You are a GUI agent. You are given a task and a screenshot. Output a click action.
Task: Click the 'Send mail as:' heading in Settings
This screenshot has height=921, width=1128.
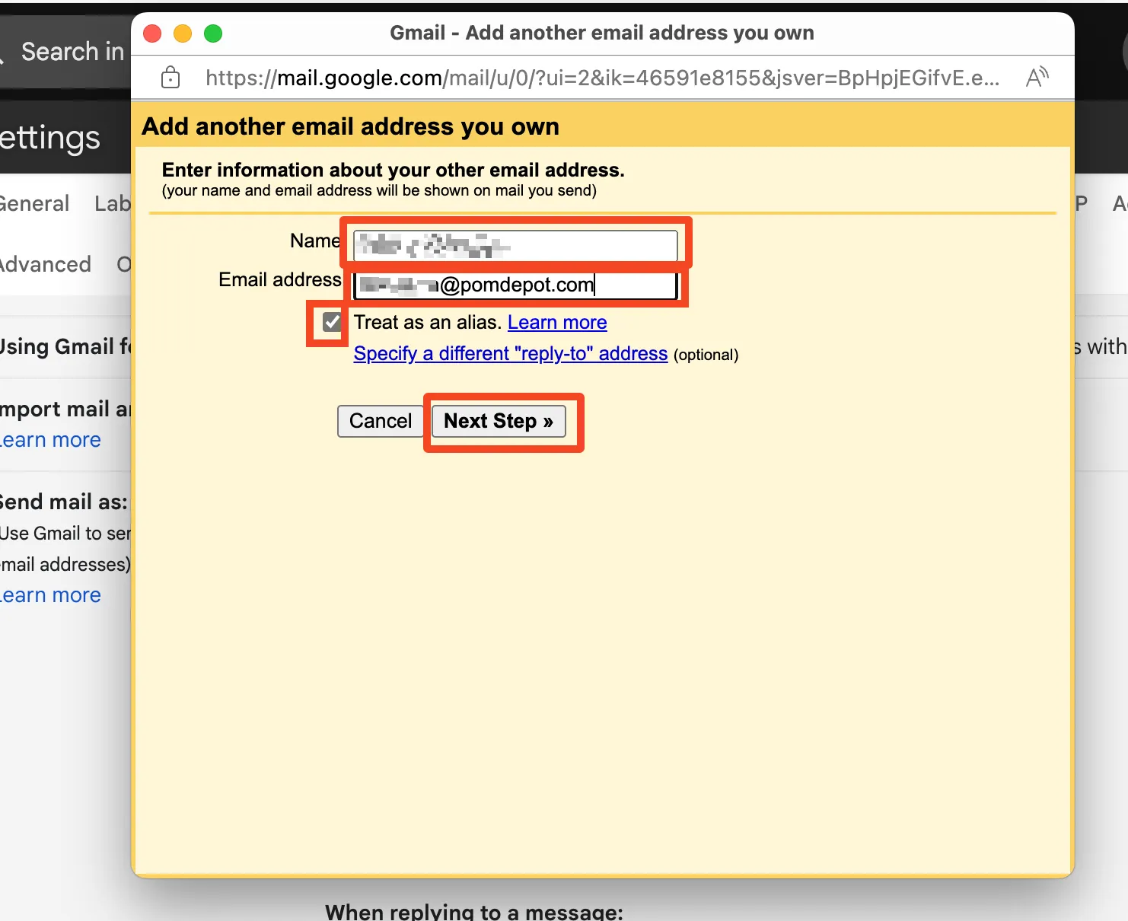click(x=64, y=502)
